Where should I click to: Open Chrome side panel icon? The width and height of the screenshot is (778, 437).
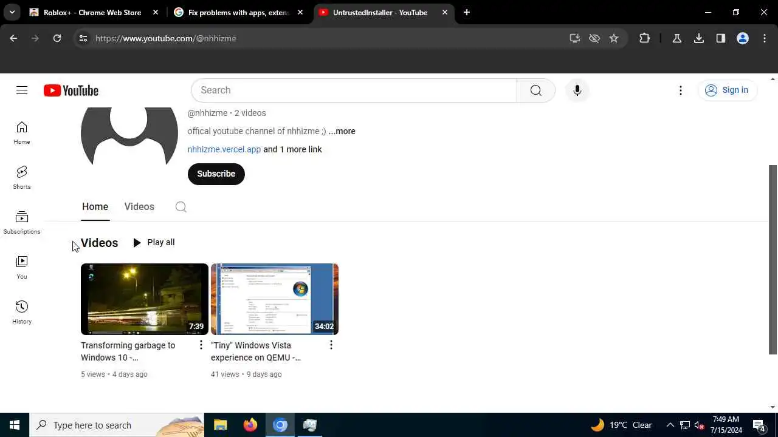pos(721,38)
